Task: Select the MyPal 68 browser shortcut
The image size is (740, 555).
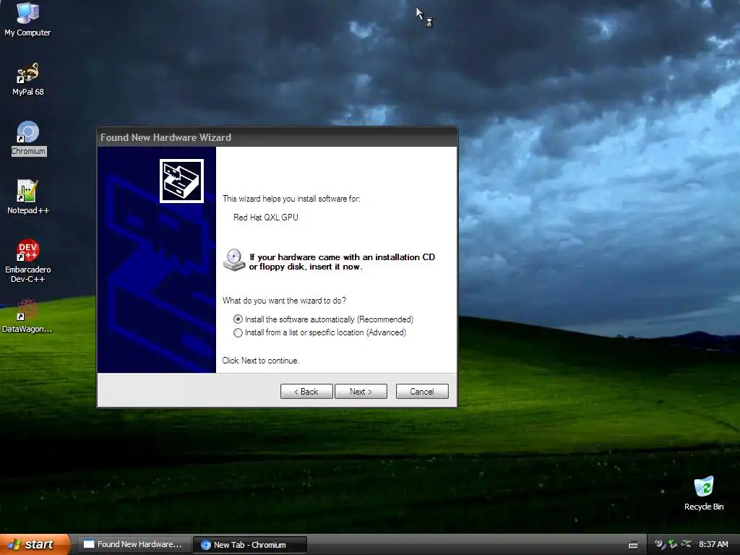Action: click(x=28, y=79)
